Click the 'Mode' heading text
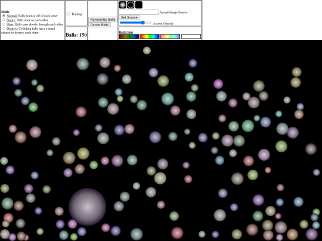 5,11
